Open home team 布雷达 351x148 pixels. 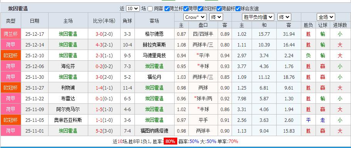(68, 98)
